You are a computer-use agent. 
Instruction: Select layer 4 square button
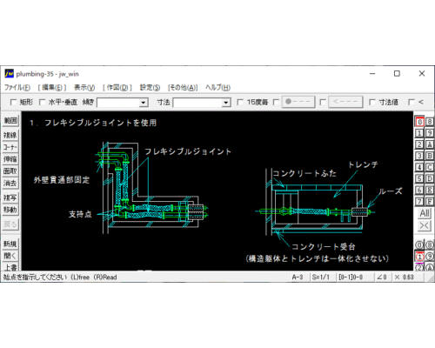click(x=419, y=167)
